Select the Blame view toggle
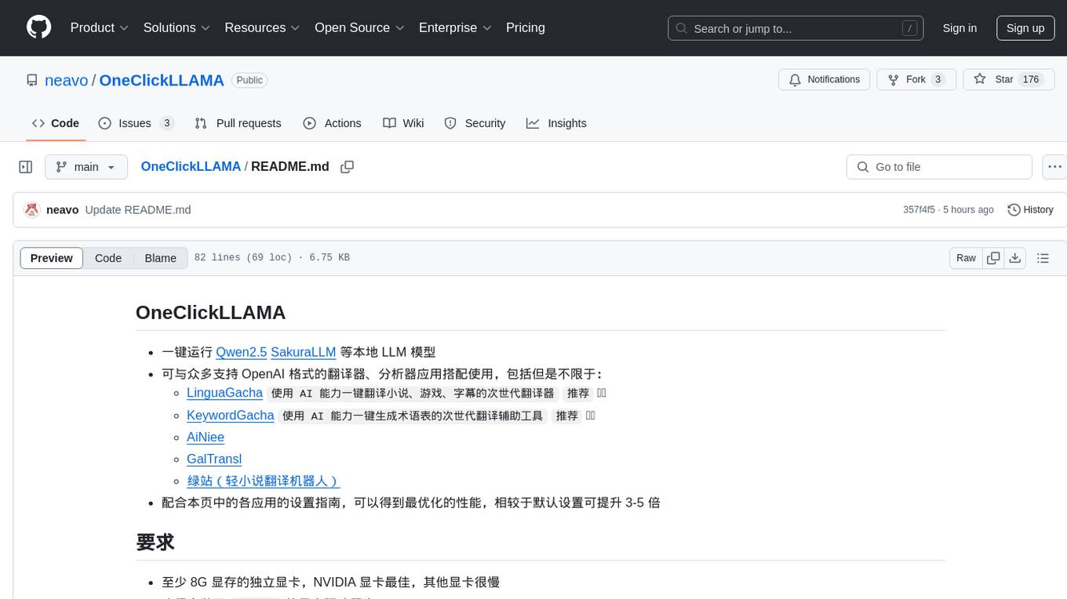This screenshot has width=1067, height=599. (160, 258)
